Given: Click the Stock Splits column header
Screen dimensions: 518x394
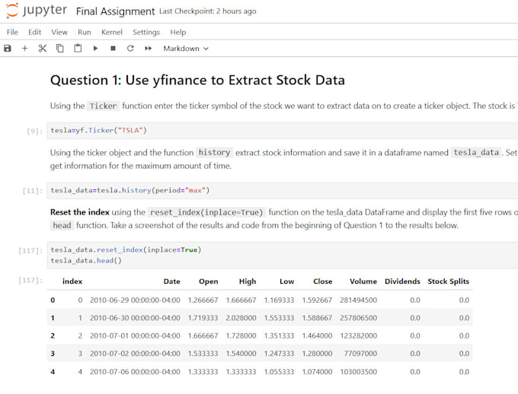Looking at the screenshot, I should 448,281.
